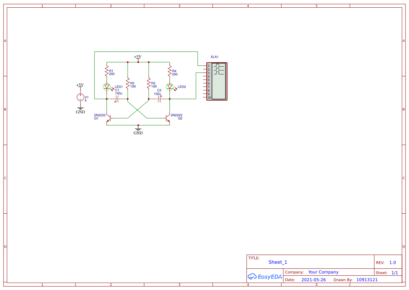Select the voltage source V1
The width and height of the screenshot is (409, 290).
(80, 97)
